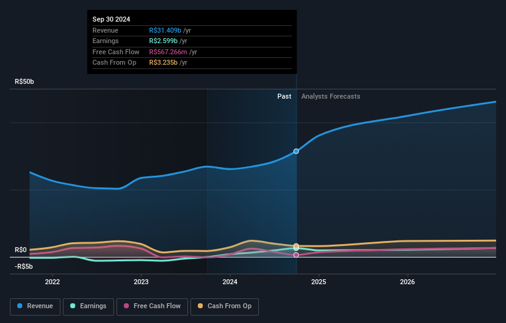
Task: Click the Free Cash Flow tooltip row label
Action: pos(116,52)
